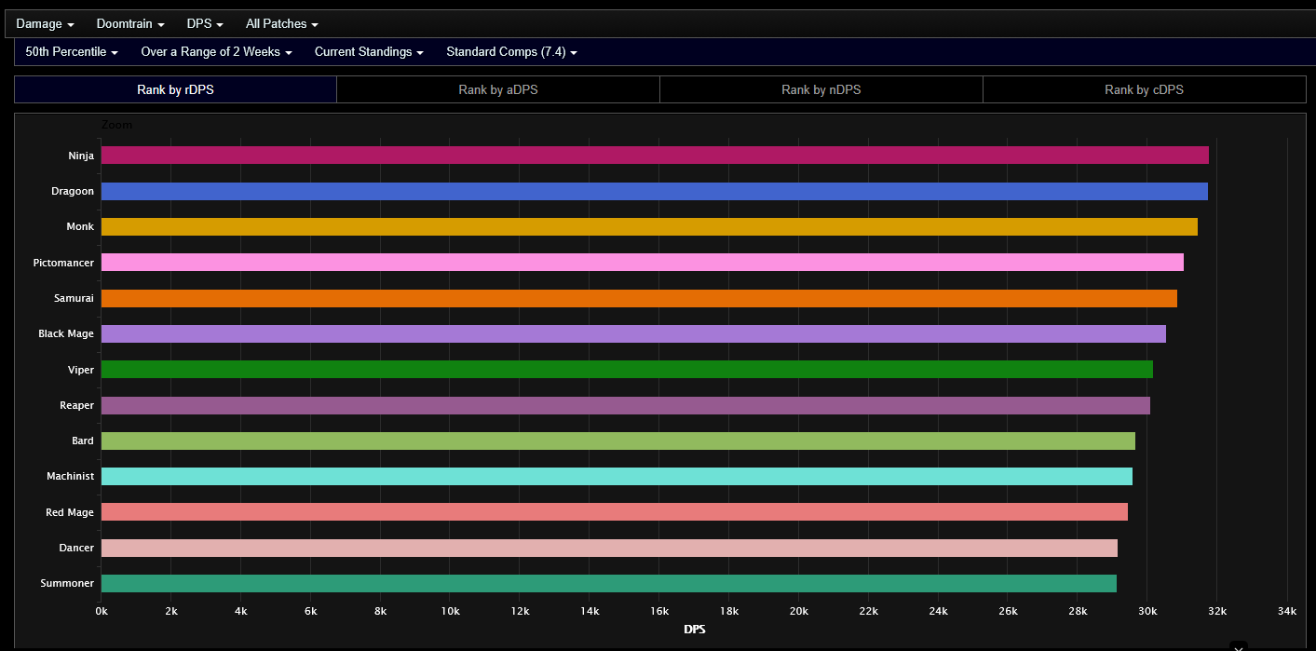Click the Zoom label above chart
Viewport: 1316px width, 651px height.
pos(116,125)
